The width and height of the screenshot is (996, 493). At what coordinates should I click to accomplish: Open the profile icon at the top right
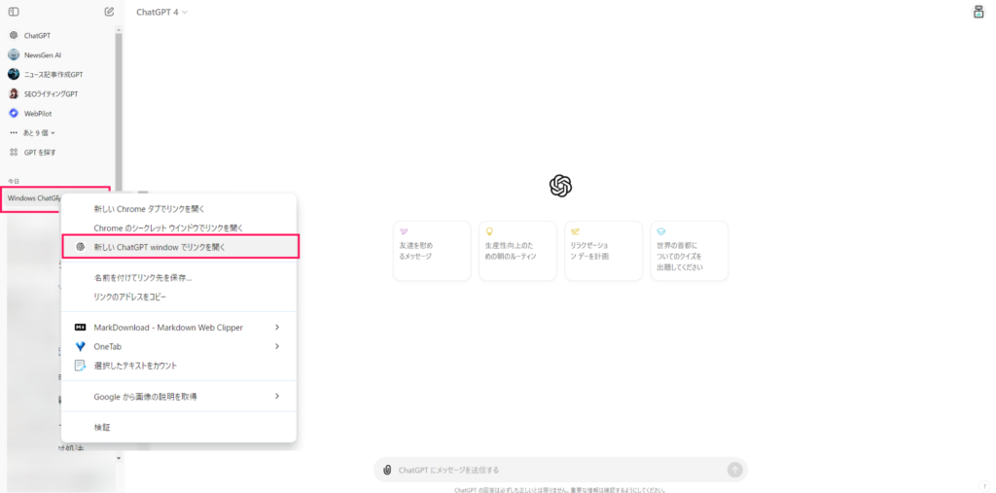tap(978, 12)
